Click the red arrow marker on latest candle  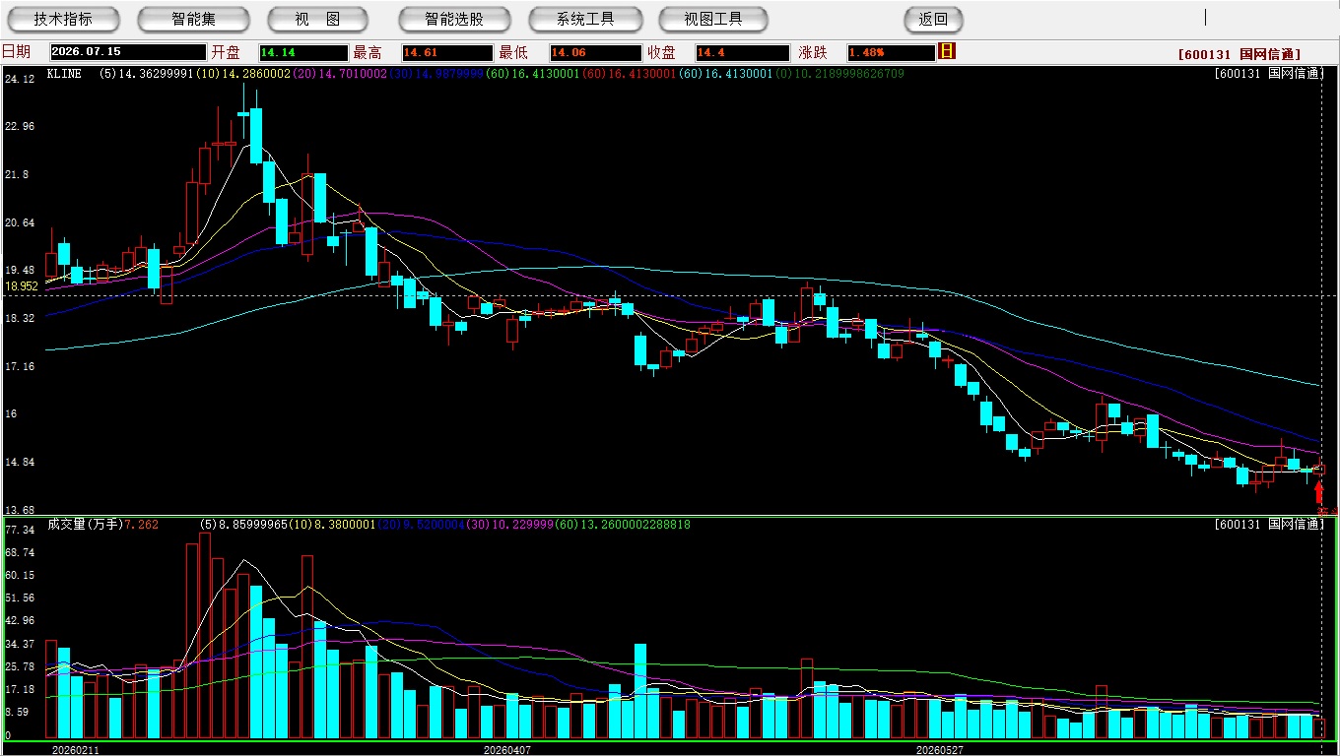(x=1319, y=493)
